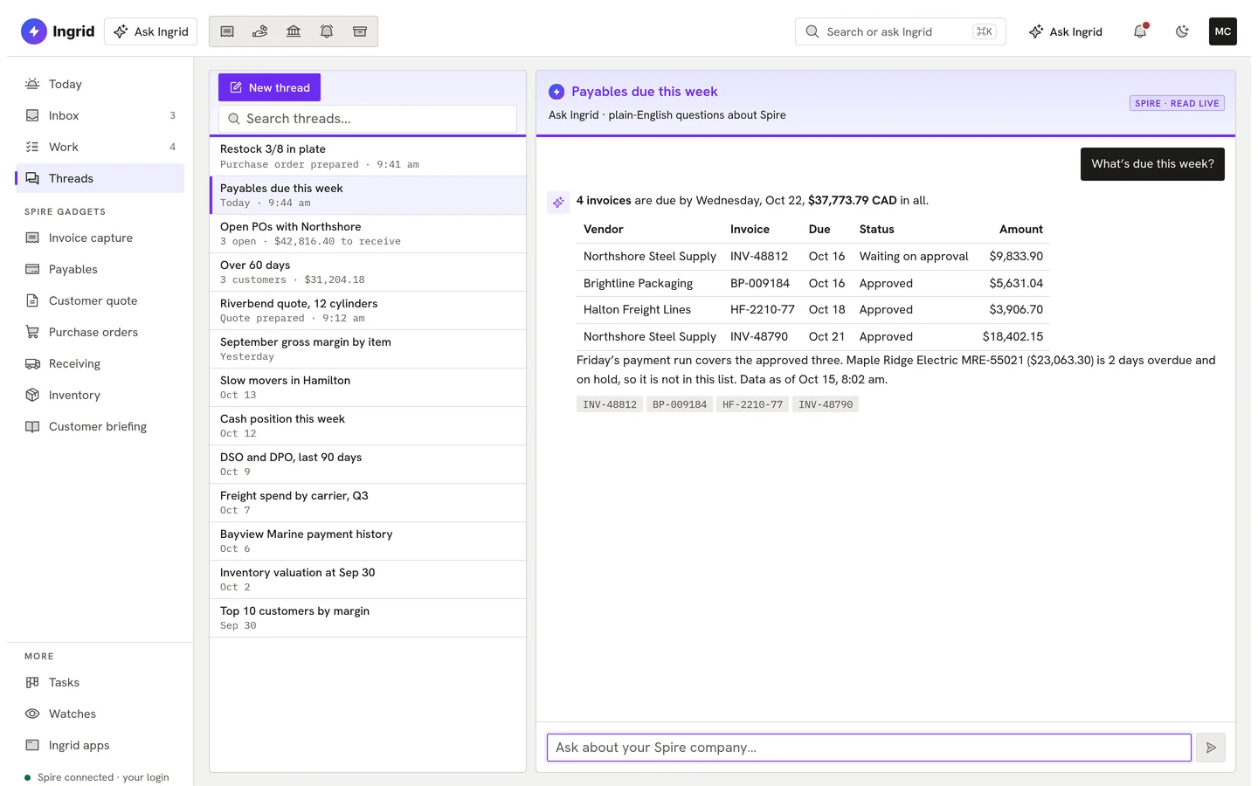Click the Ask about your Spire company field
The height and width of the screenshot is (786, 1258).
(x=869, y=748)
